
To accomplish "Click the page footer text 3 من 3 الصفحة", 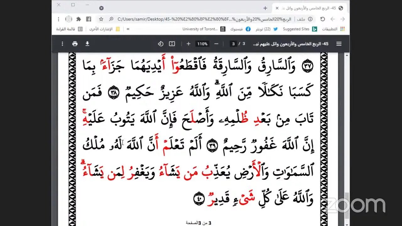I will [x=198, y=223].
